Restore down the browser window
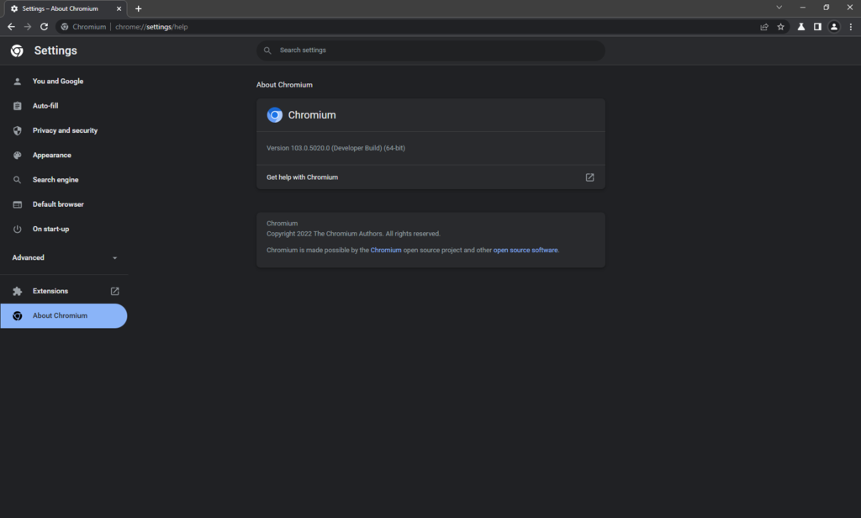The image size is (861, 518). click(x=827, y=8)
